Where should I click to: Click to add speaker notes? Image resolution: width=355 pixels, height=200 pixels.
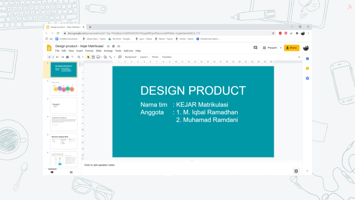99,165
